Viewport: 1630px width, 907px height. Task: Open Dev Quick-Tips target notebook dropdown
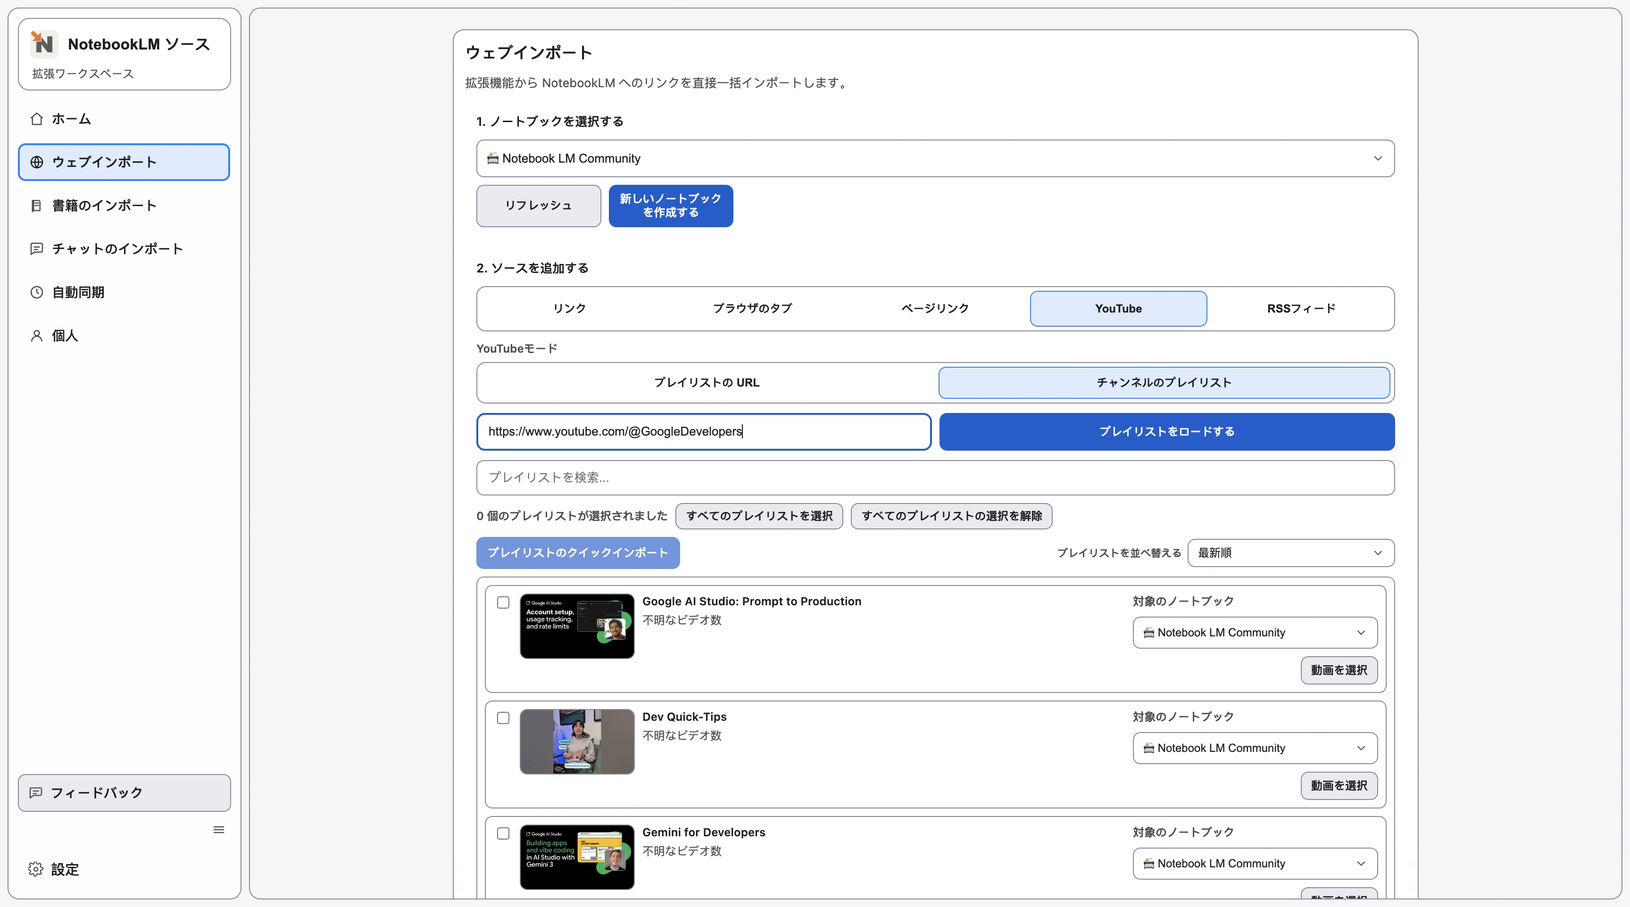click(x=1254, y=748)
